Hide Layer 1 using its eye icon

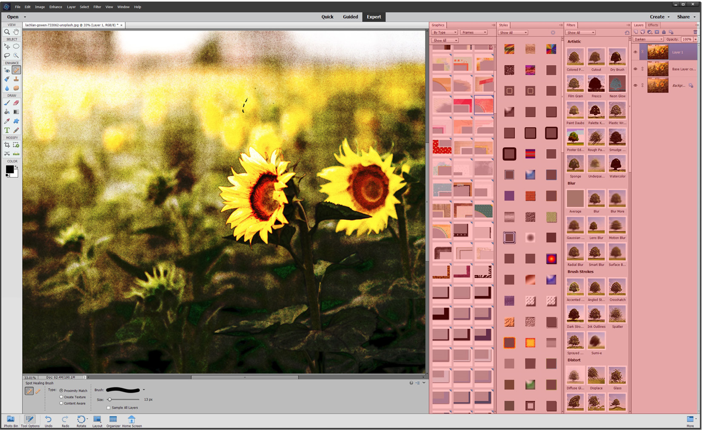pos(636,52)
